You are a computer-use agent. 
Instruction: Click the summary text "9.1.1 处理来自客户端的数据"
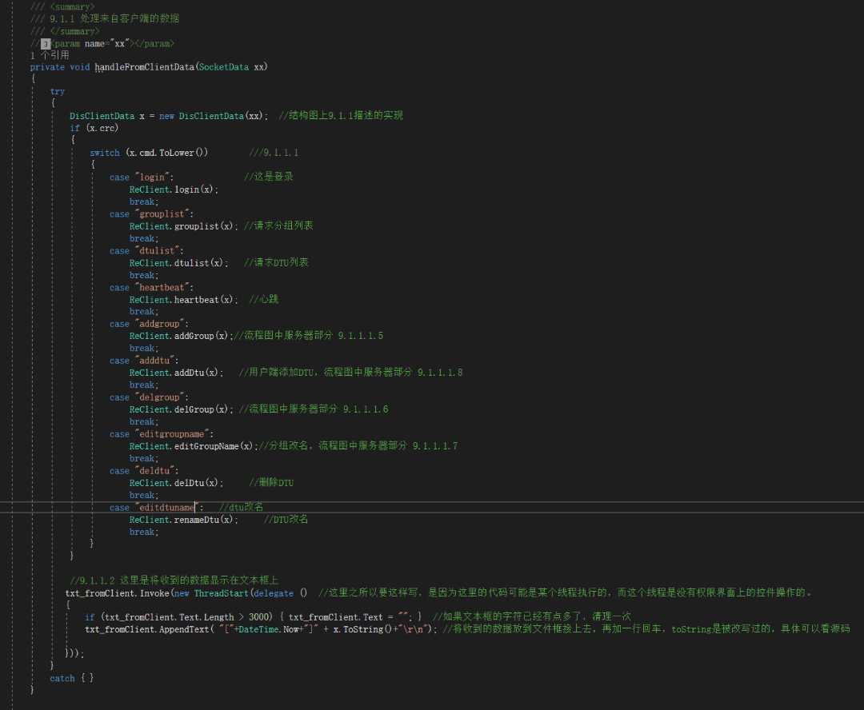114,18
